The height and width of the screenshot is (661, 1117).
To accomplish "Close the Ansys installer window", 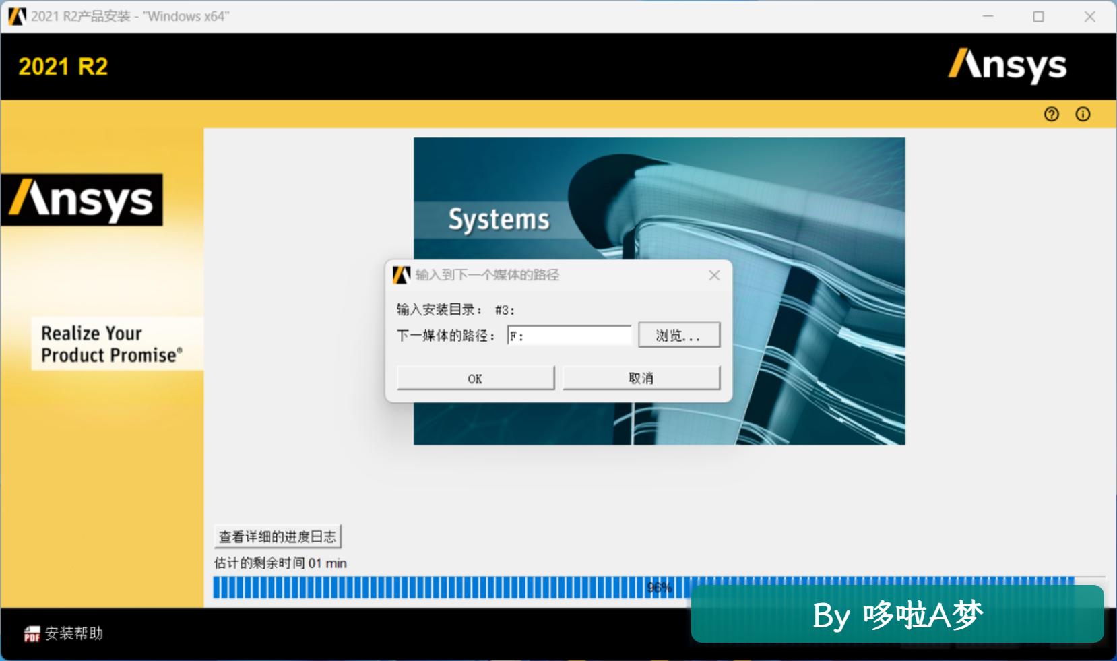I will [1089, 16].
